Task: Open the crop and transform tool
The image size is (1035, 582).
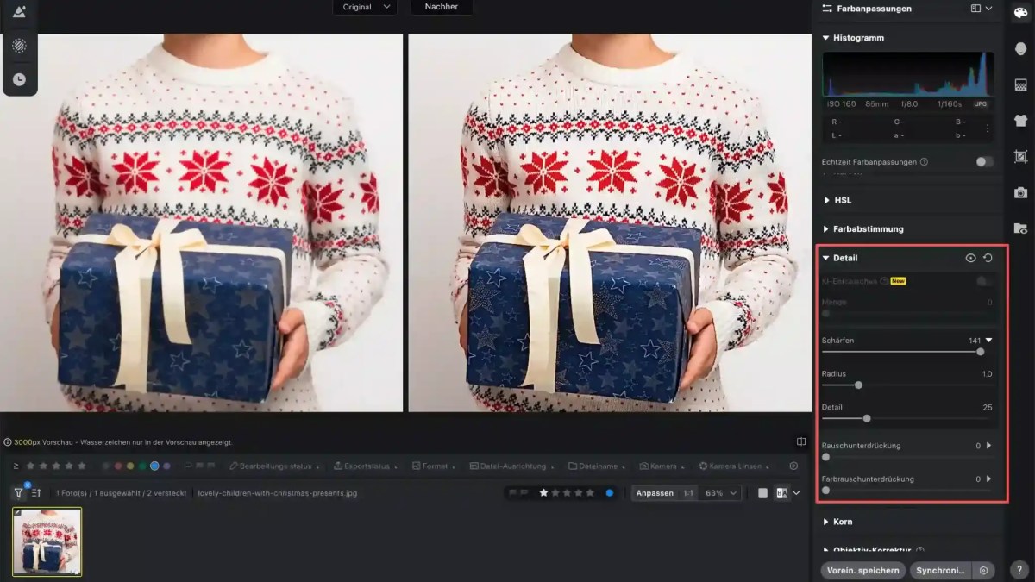Action: click(x=1020, y=156)
